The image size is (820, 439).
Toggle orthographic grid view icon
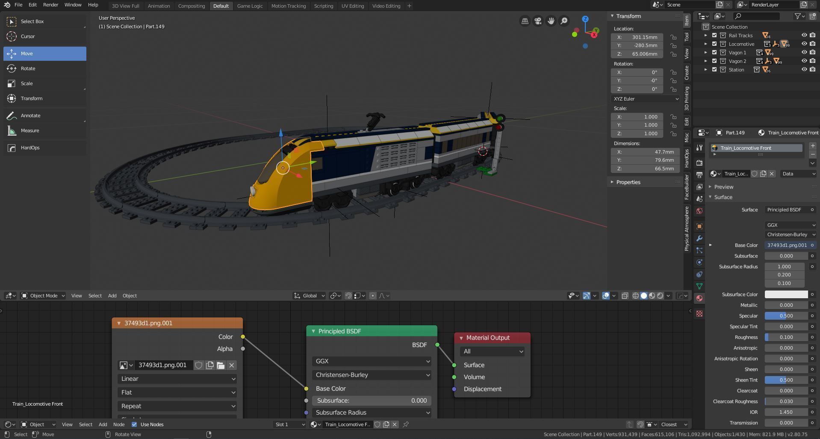[525, 21]
